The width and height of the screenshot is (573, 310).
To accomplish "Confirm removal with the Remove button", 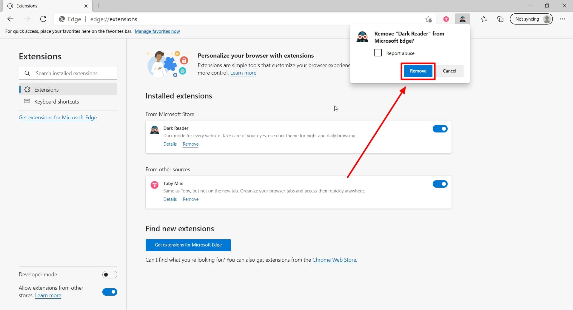I will 418,71.
